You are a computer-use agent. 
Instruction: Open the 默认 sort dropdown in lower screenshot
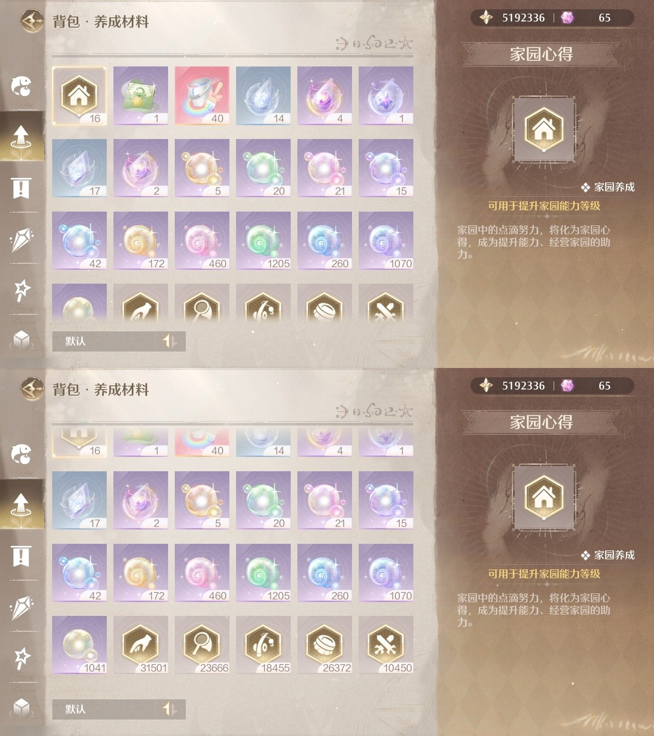[104, 709]
